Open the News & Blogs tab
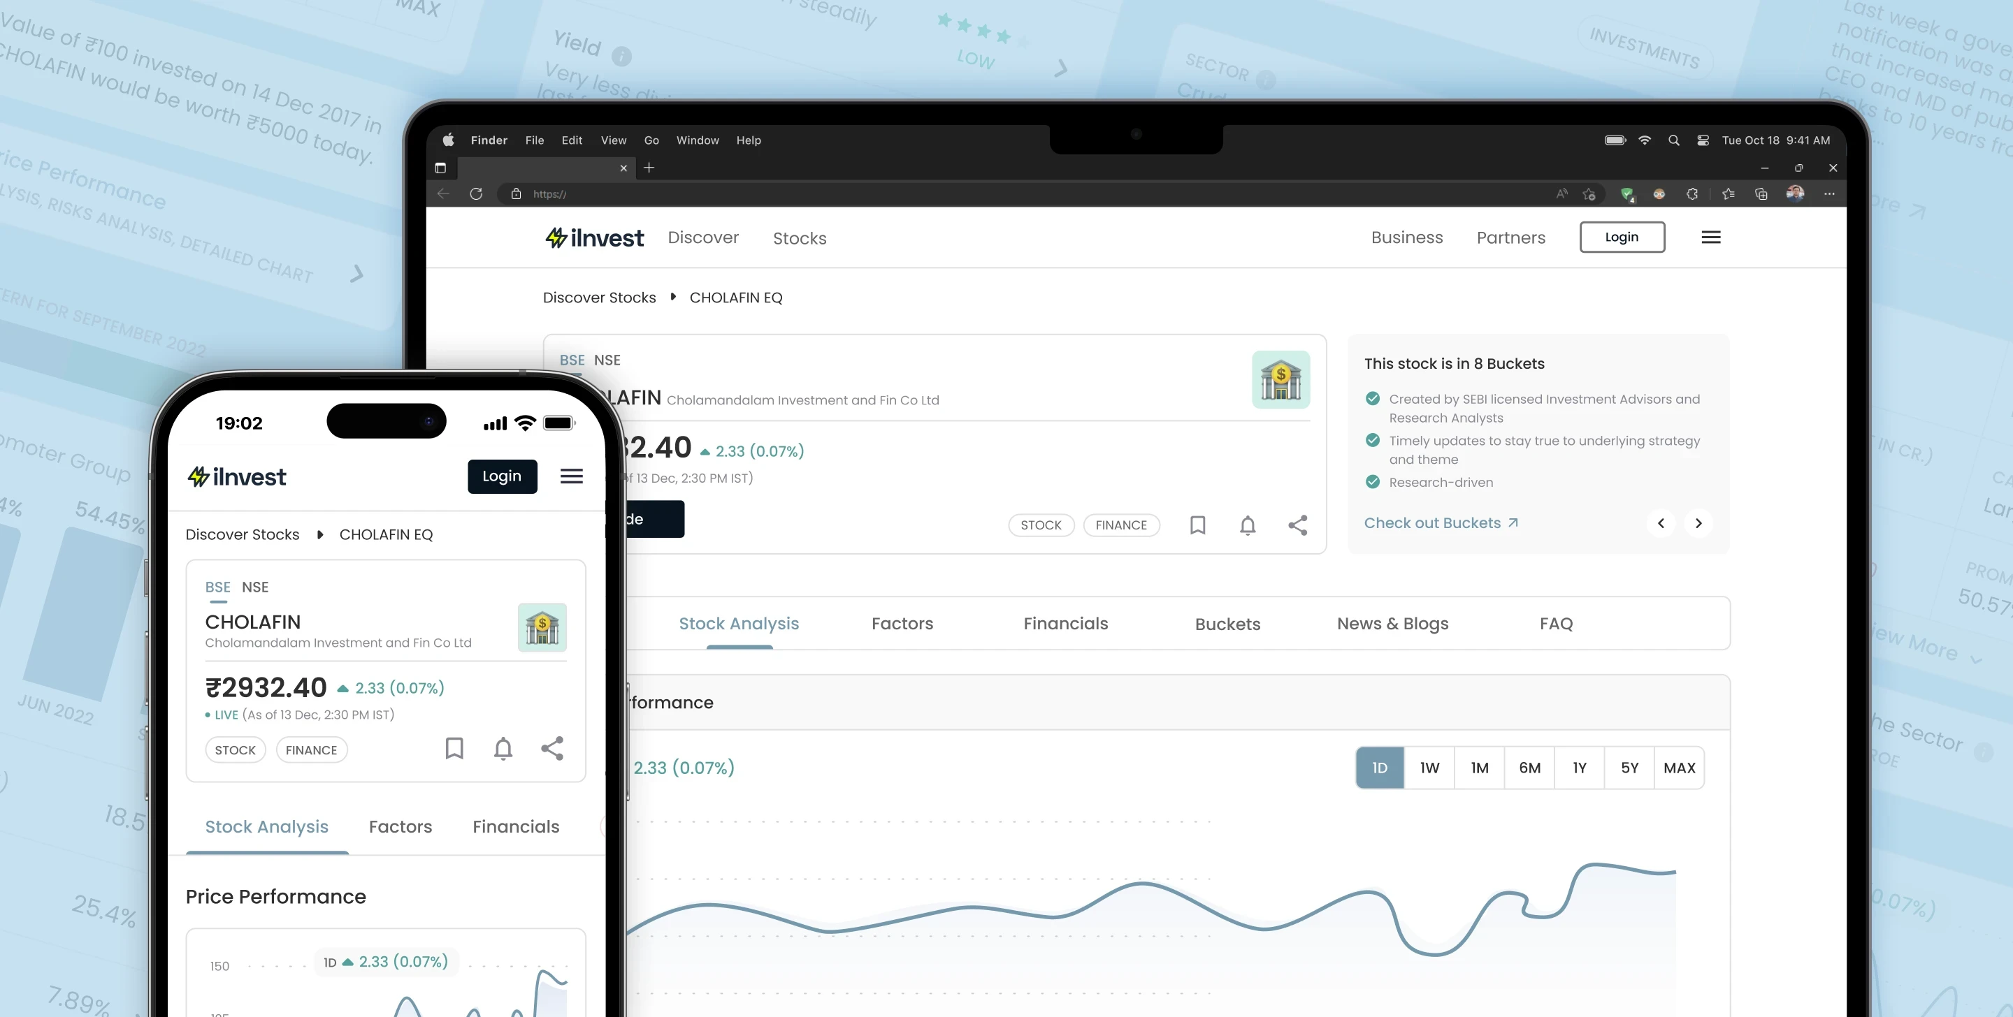The height and width of the screenshot is (1017, 2013). 1392,623
